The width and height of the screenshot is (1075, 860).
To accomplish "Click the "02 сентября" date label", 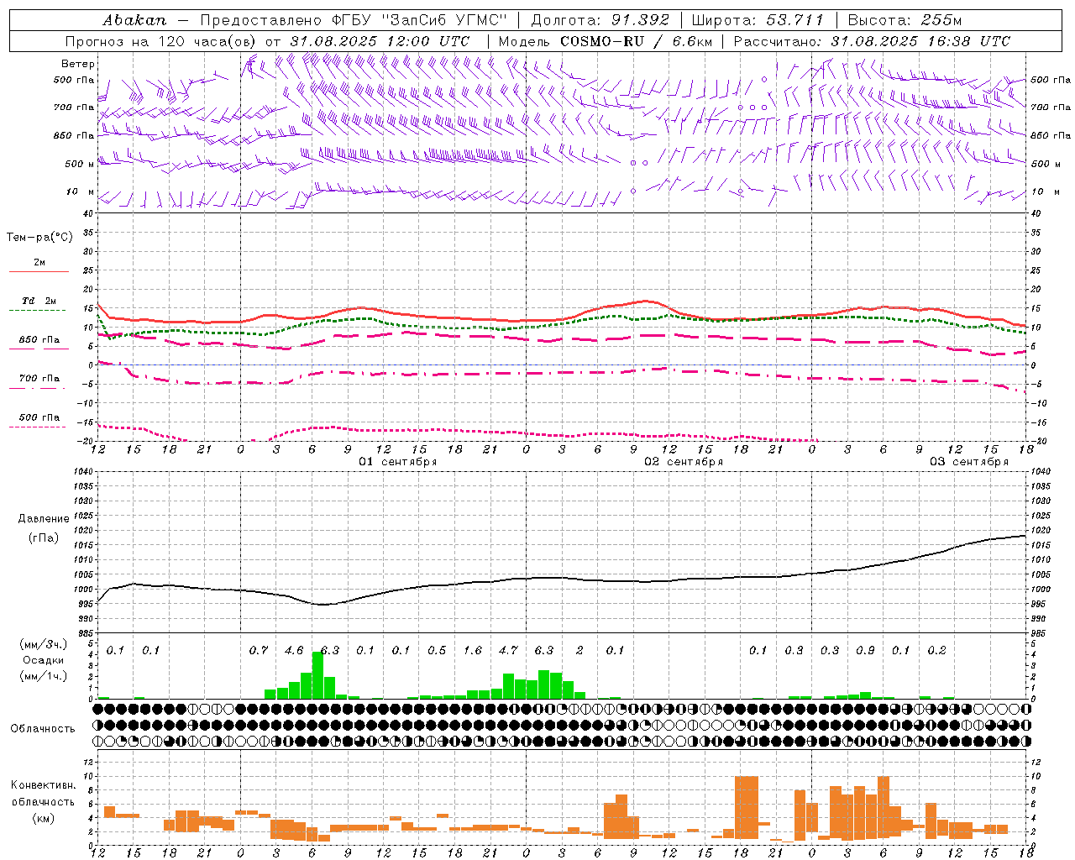I will click(684, 462).
